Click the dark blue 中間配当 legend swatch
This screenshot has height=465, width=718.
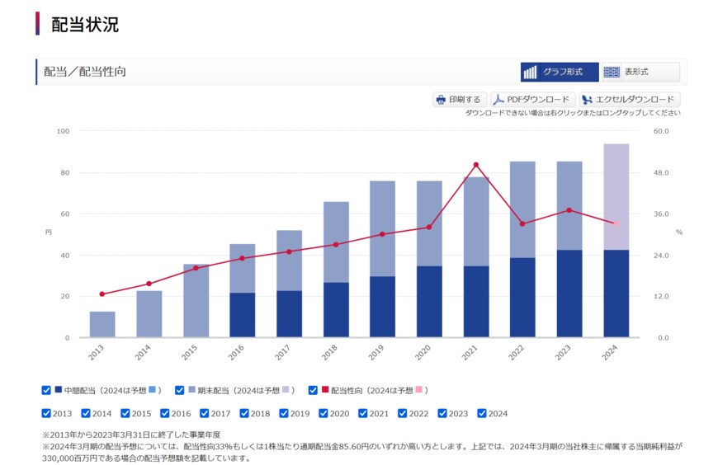tap(59, 390)
